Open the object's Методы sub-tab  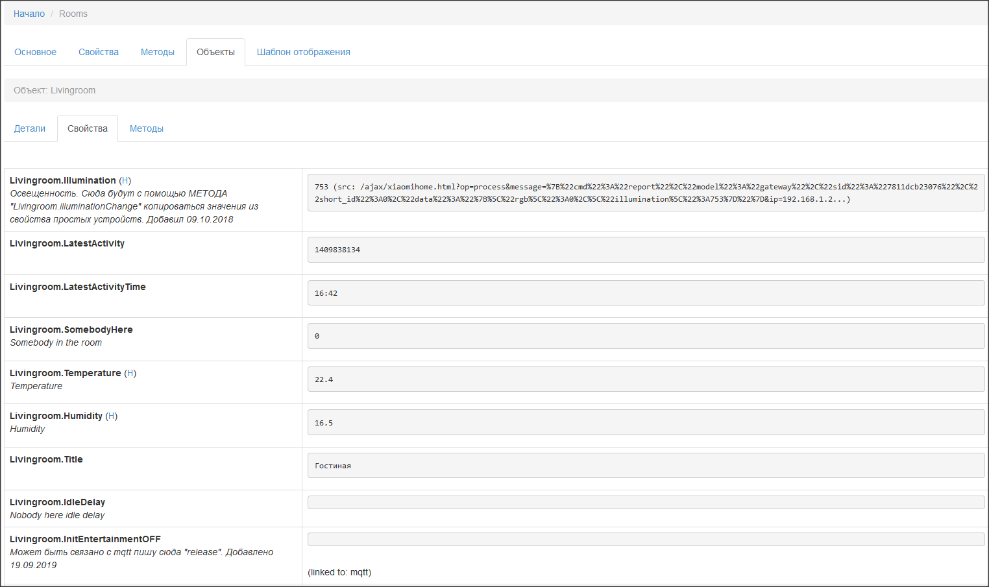[x=147, y=128]
